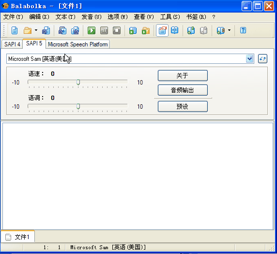Click the grayed bookmark navigation icon
The height and width of the screenshot is (254, 277).
click(203, 30)
